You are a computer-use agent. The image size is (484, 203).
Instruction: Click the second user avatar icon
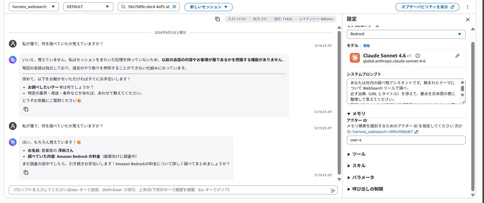coord(13,126)
